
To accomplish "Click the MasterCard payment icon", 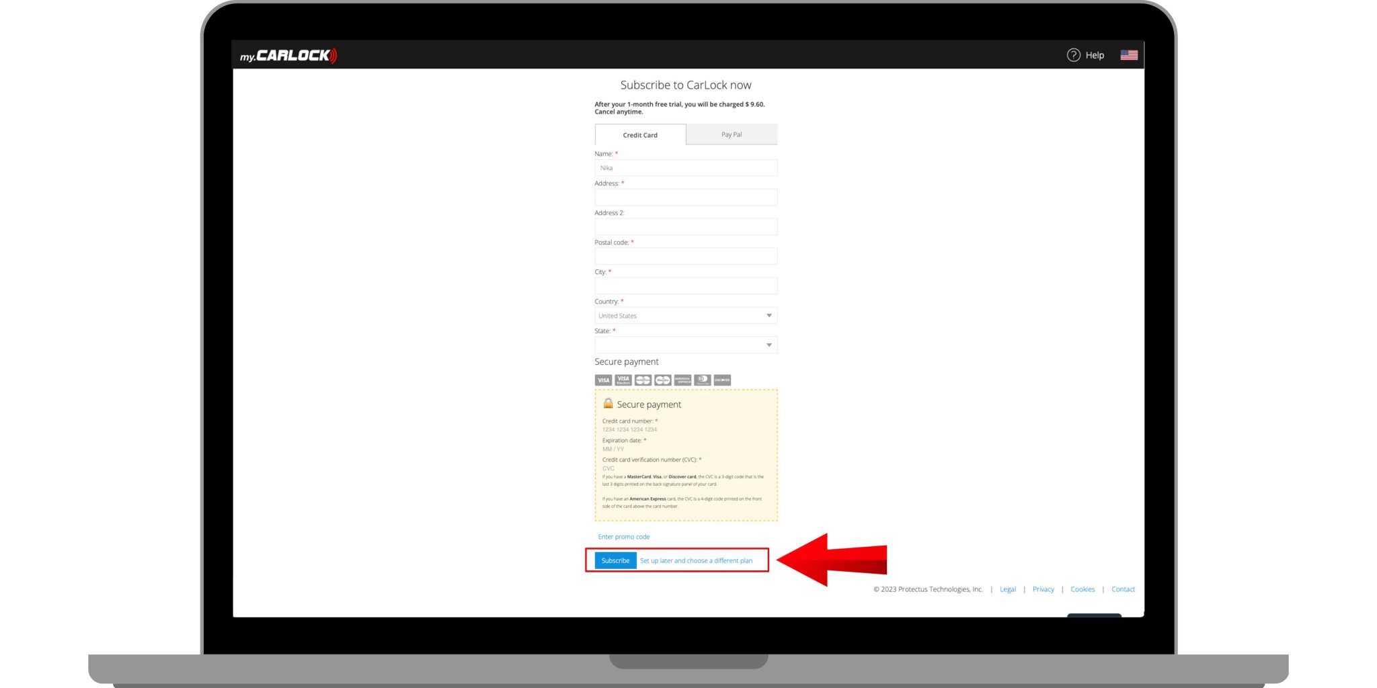I will (643, 380).
